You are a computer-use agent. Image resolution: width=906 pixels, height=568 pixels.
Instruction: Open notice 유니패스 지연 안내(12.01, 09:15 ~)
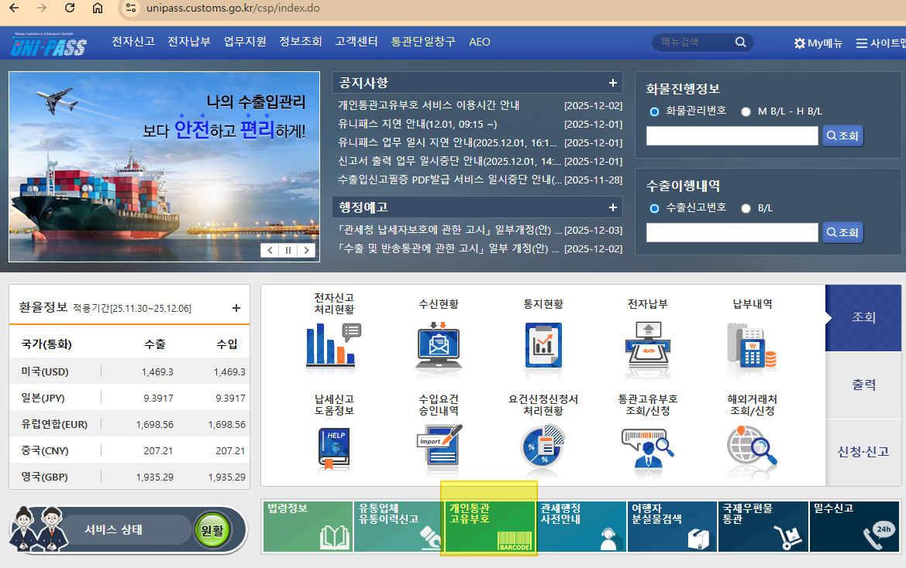point(417,124)
